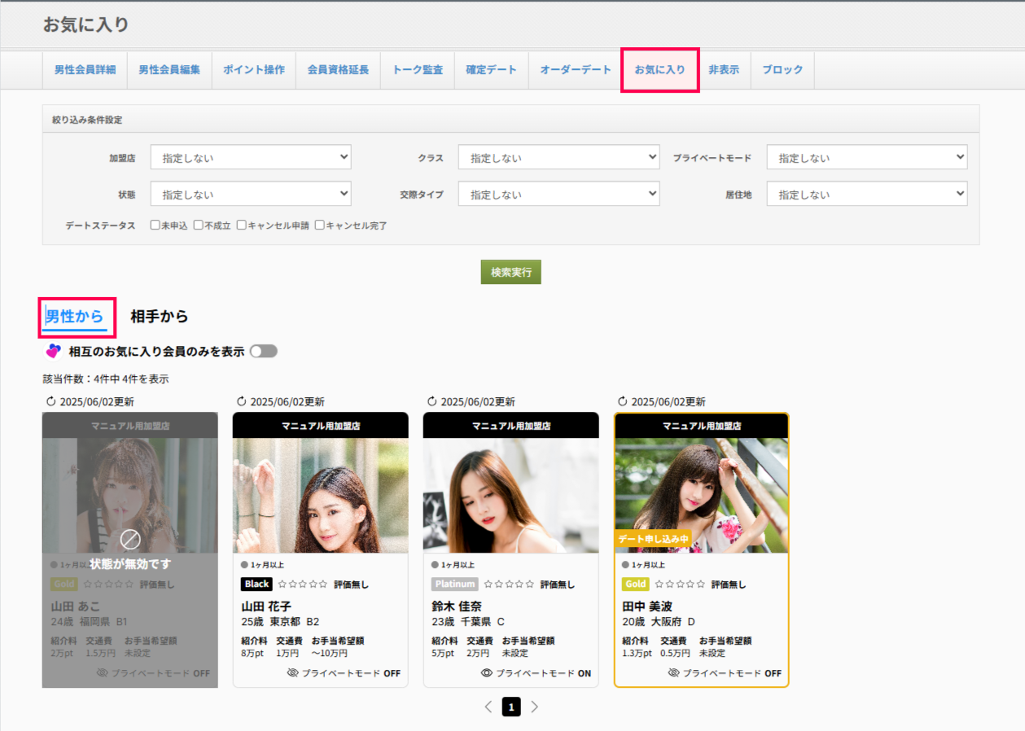Select the 男性から sub-tab
The image size is (1025, 731).
click(x=75, y=317)
